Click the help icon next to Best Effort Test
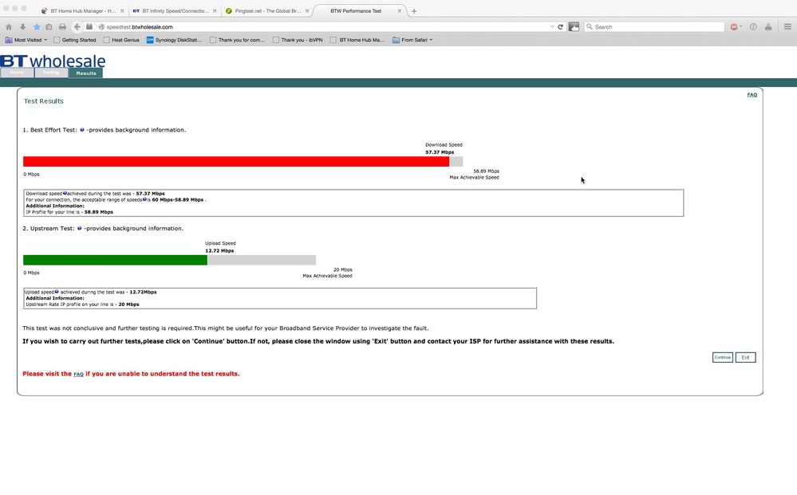 click(82, 130)
